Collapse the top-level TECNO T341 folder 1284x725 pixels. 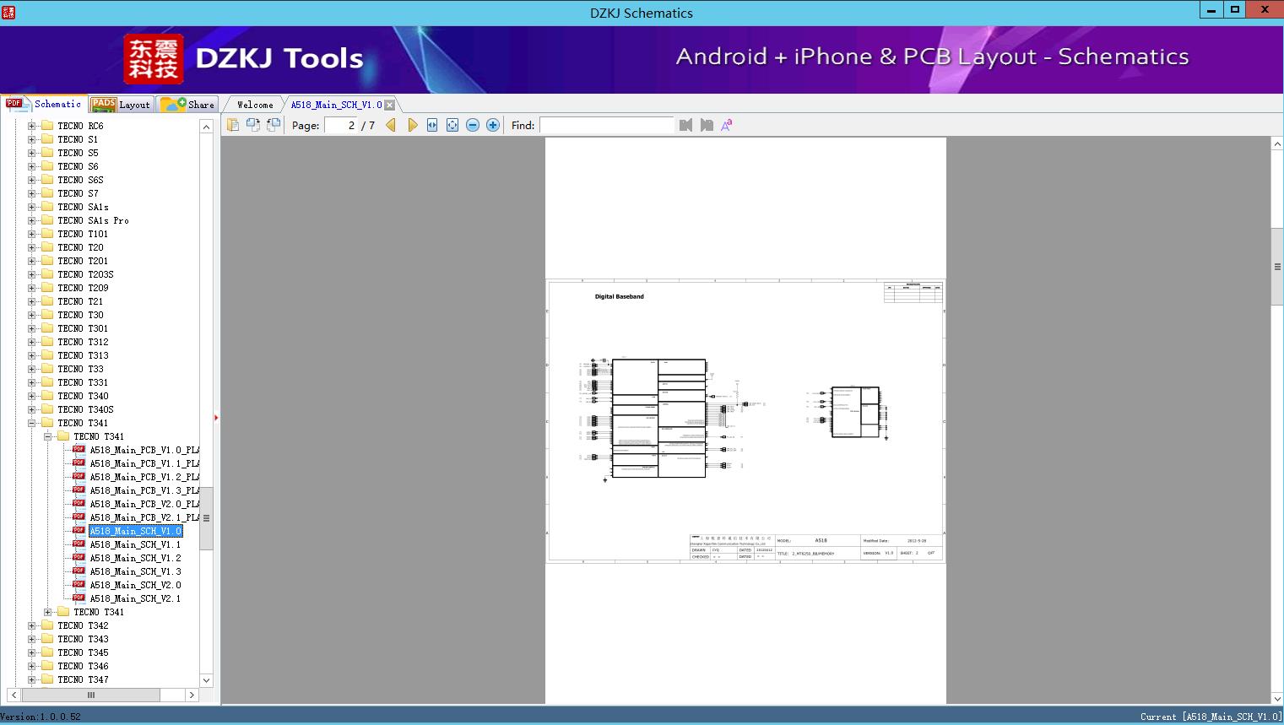(31, 423)
